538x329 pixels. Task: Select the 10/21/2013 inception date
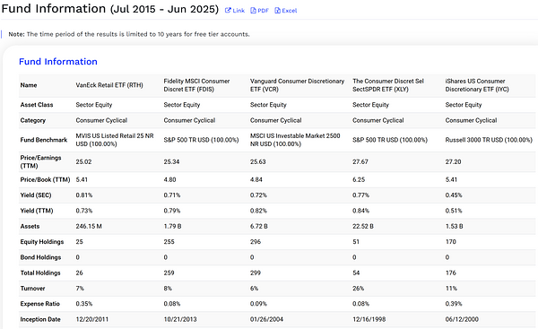tap(180, 319)
